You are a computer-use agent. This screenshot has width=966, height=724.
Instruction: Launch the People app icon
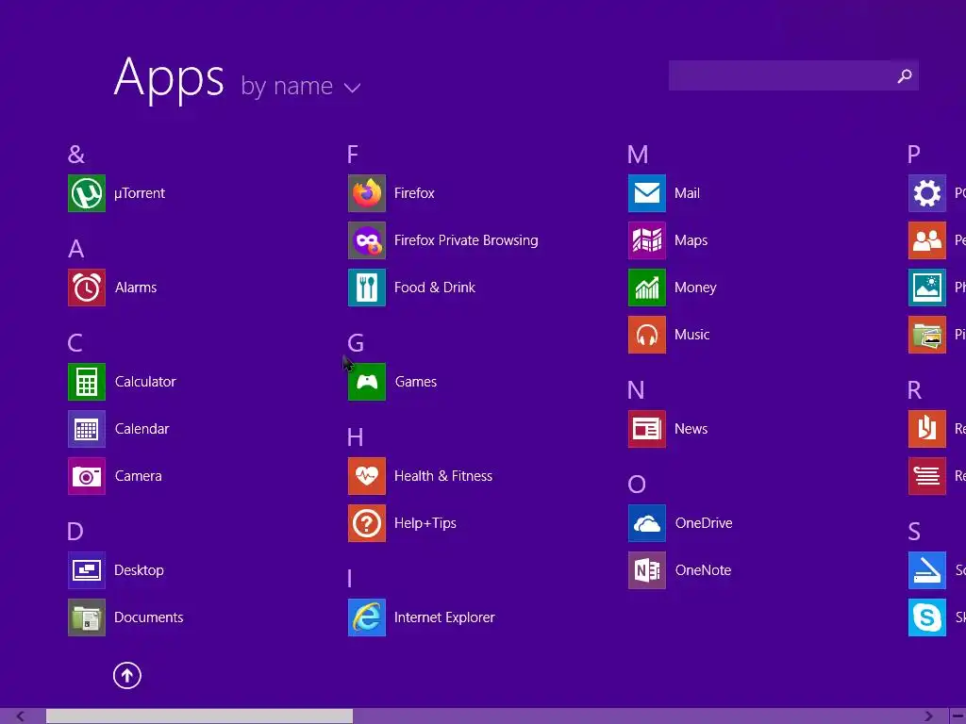pyautogui.click(x=927, y=240)
